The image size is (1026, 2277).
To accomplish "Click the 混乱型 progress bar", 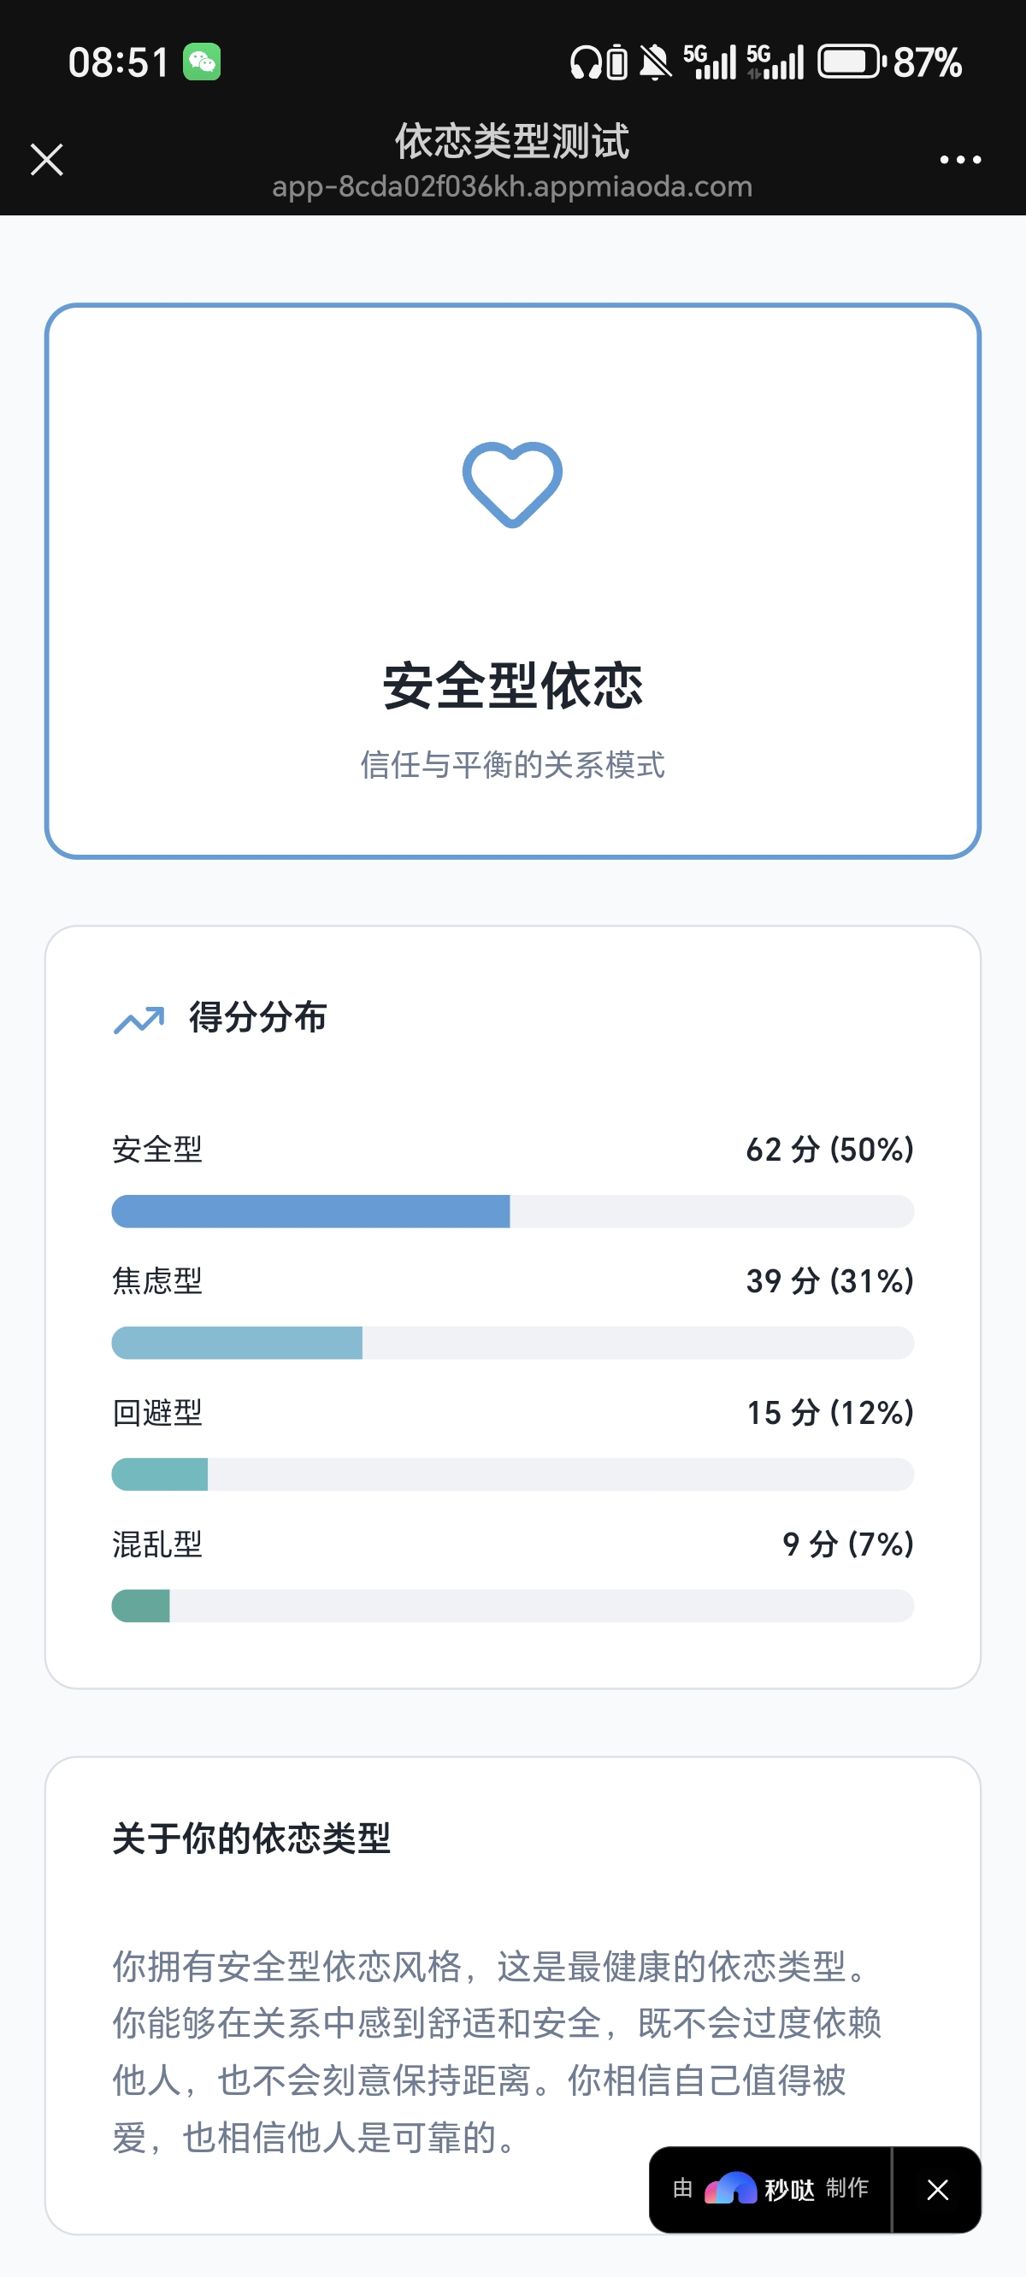I will (512, 1606).
